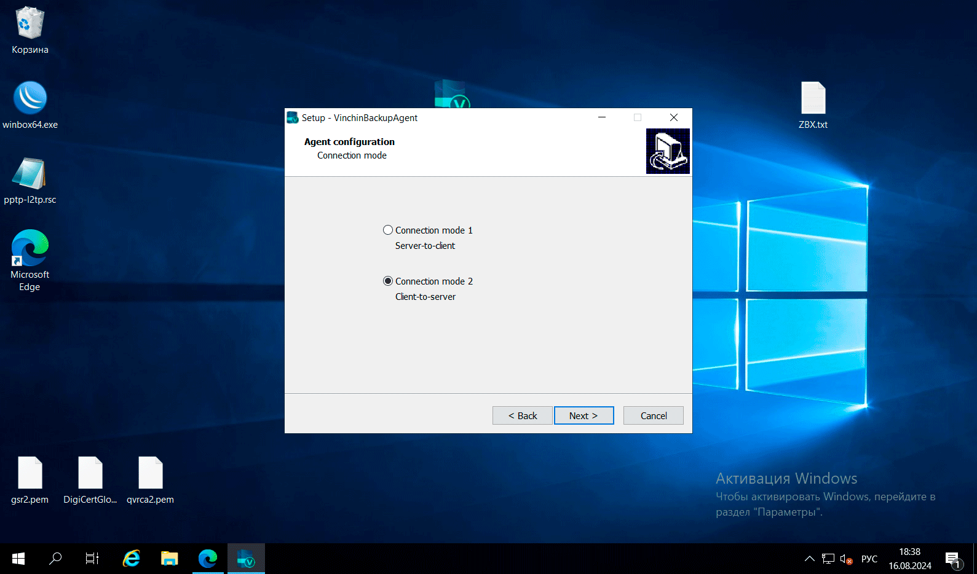The width and height of the screenshot is (977, 574).
Task: Open the Recycle Bin desktop icon
Action: click(x=30, y=25)
